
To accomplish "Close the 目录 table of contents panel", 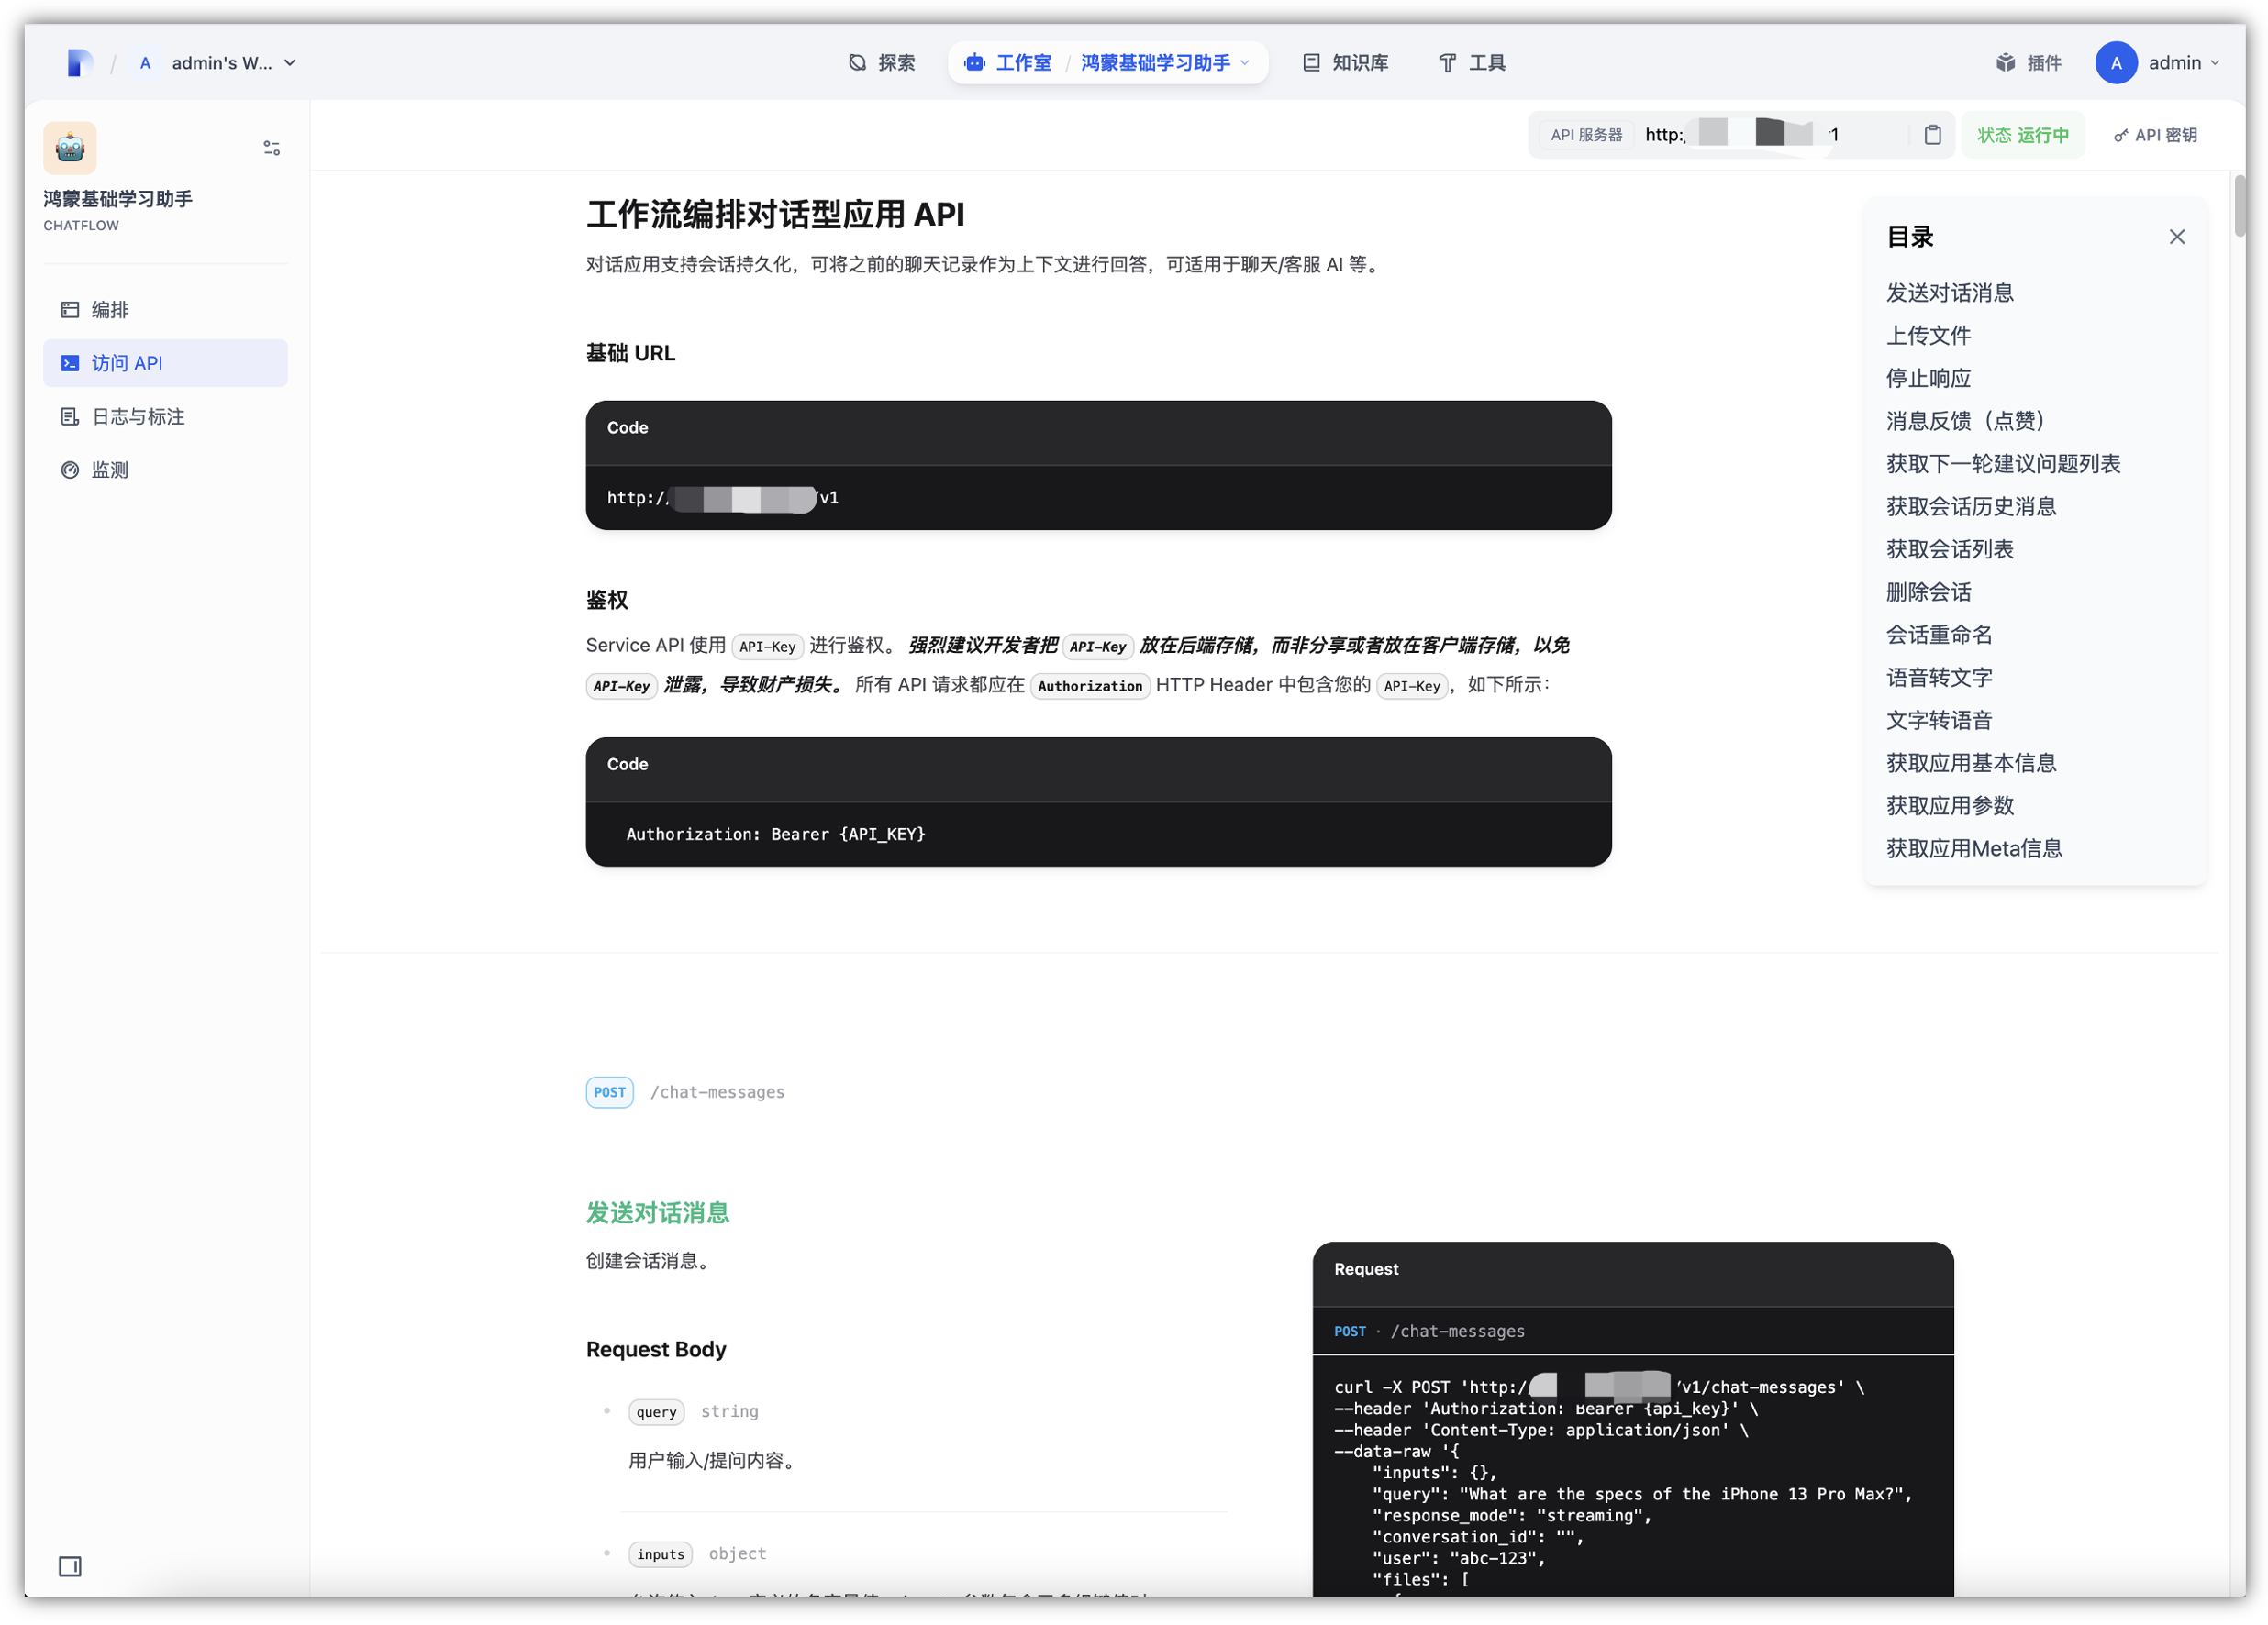I will tap(2177, 237).
